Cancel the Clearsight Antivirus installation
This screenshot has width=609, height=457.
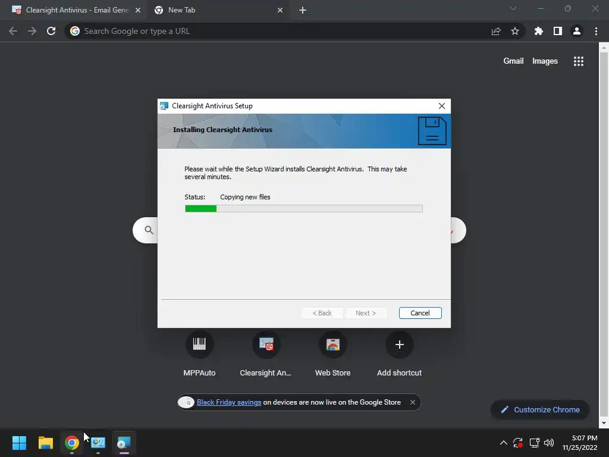[x=420, y=313]
